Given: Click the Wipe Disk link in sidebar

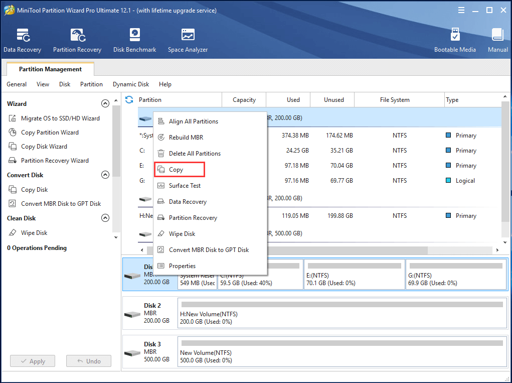Looking at the screenshot, I should [x=34, y=233].
